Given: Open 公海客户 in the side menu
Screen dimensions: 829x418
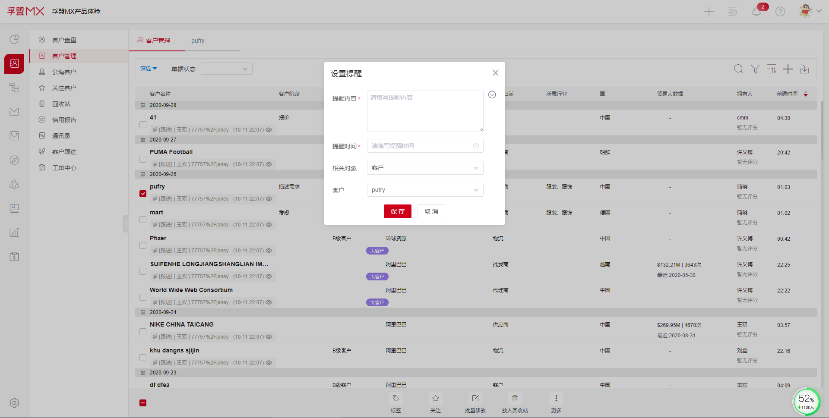Looking at the screenshot, I should pyautogui.click(x=64, y=72).
